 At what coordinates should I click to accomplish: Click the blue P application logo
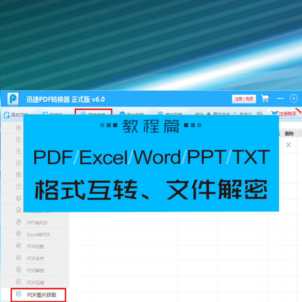[x=13, y=99]
